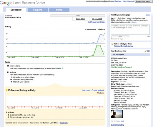Take the 5 minute survey
Viewport: 153px width, 127px height.
[x=124, y=46]
